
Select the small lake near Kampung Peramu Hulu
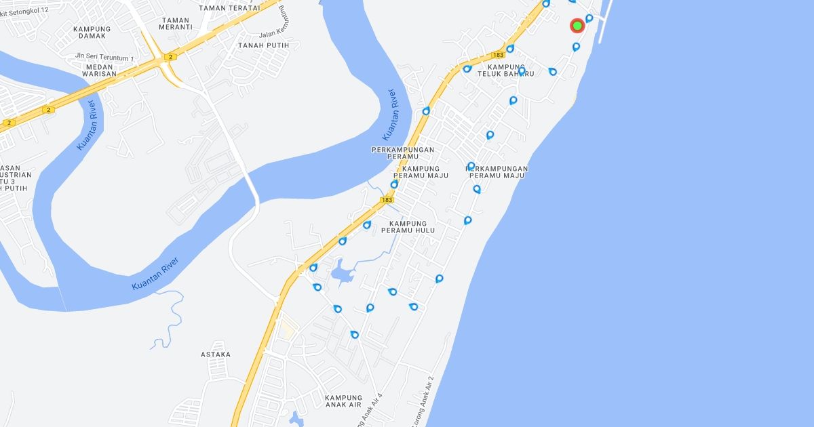tap(343, 274)
